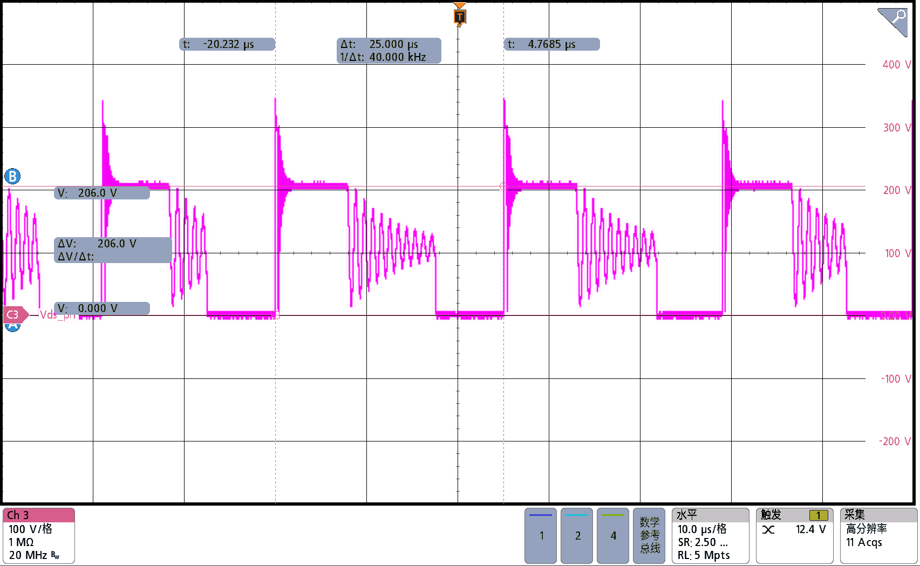Click the Vds_pri waveform label
Image resolution: width=920 pixels, height=566 pixels.
58,315
